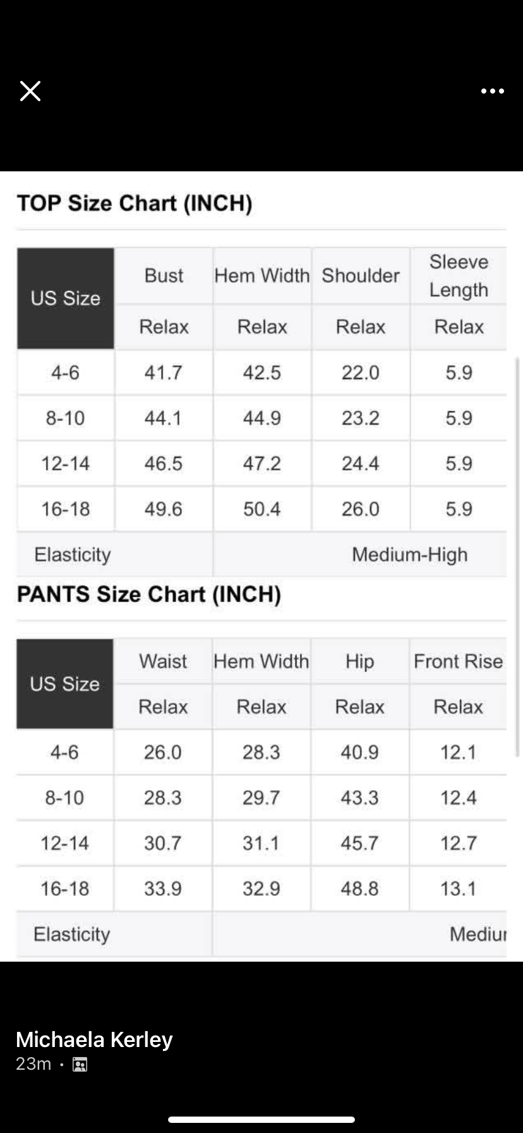523x1133 pixels.
Task: Select the Bust column header
Action: point(164,276)
